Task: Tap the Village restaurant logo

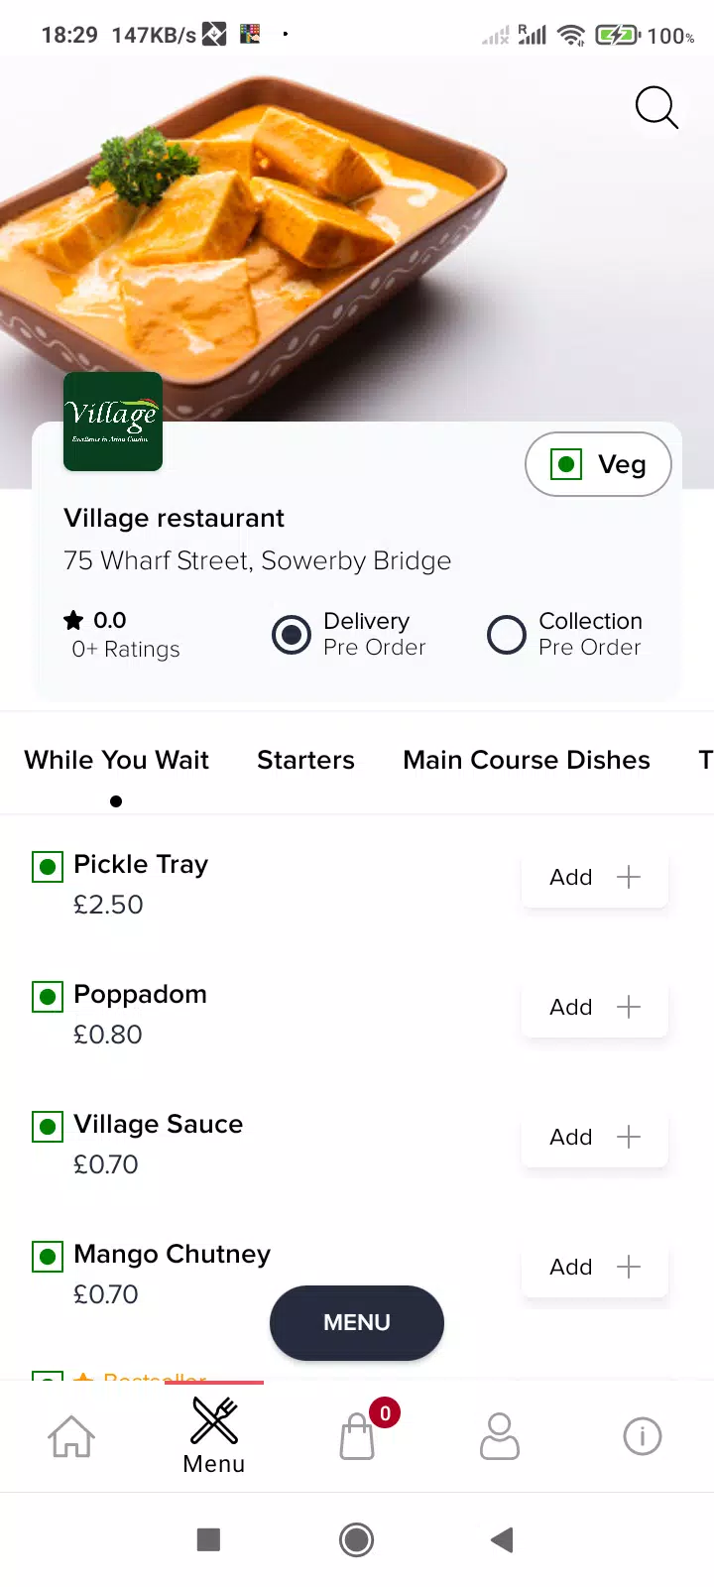Action: tap(113, 422)
